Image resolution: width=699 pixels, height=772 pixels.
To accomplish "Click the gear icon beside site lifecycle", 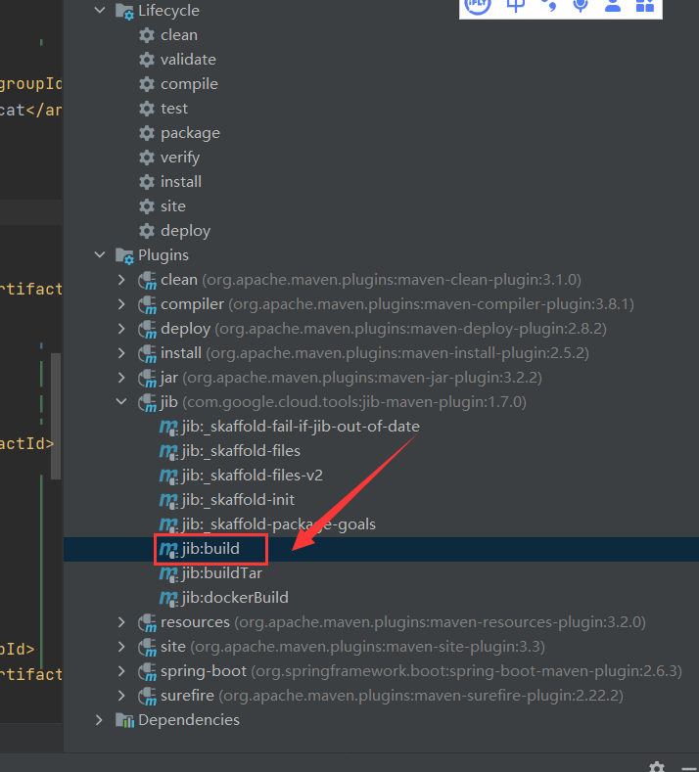I will pyautogui.click(x=146, y=206).
